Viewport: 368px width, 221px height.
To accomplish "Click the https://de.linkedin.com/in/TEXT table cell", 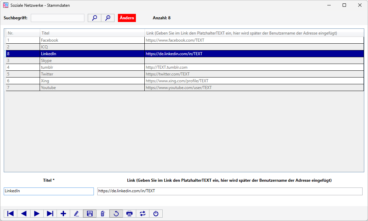I will 254,54.
